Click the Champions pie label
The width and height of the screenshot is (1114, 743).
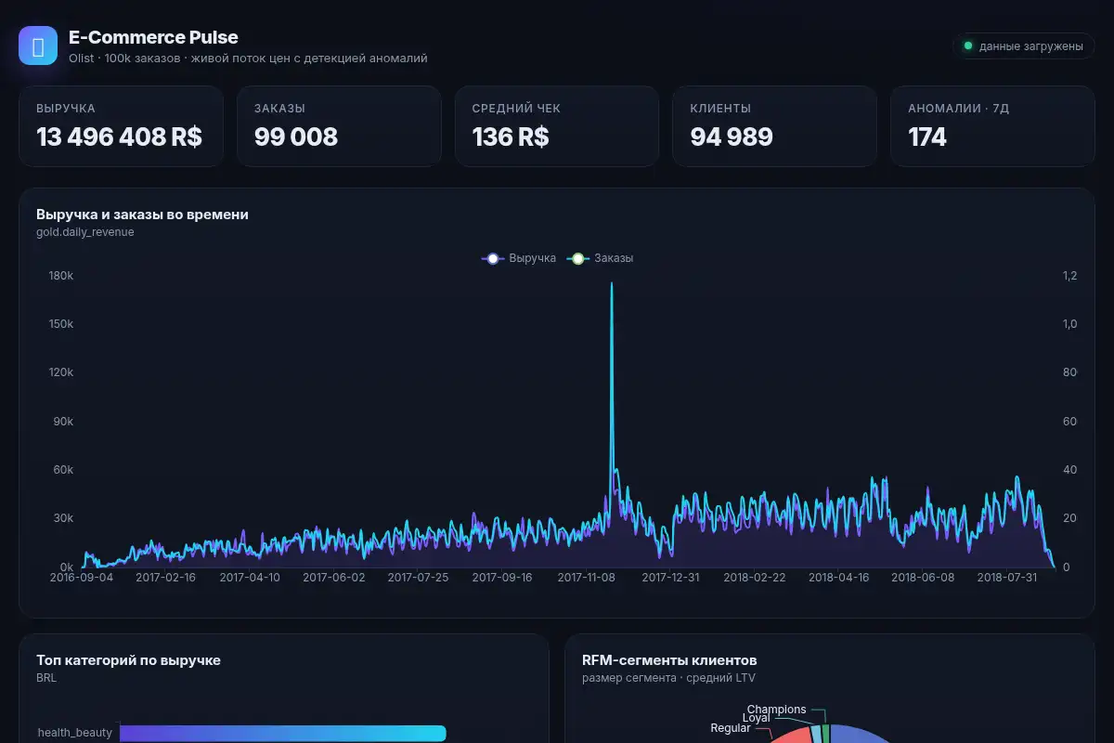click(x=777, y=710)
